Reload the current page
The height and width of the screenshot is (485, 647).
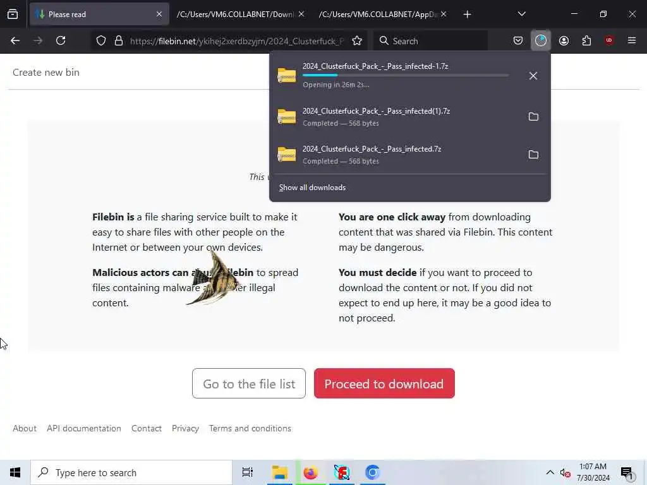tap(61, 41)
